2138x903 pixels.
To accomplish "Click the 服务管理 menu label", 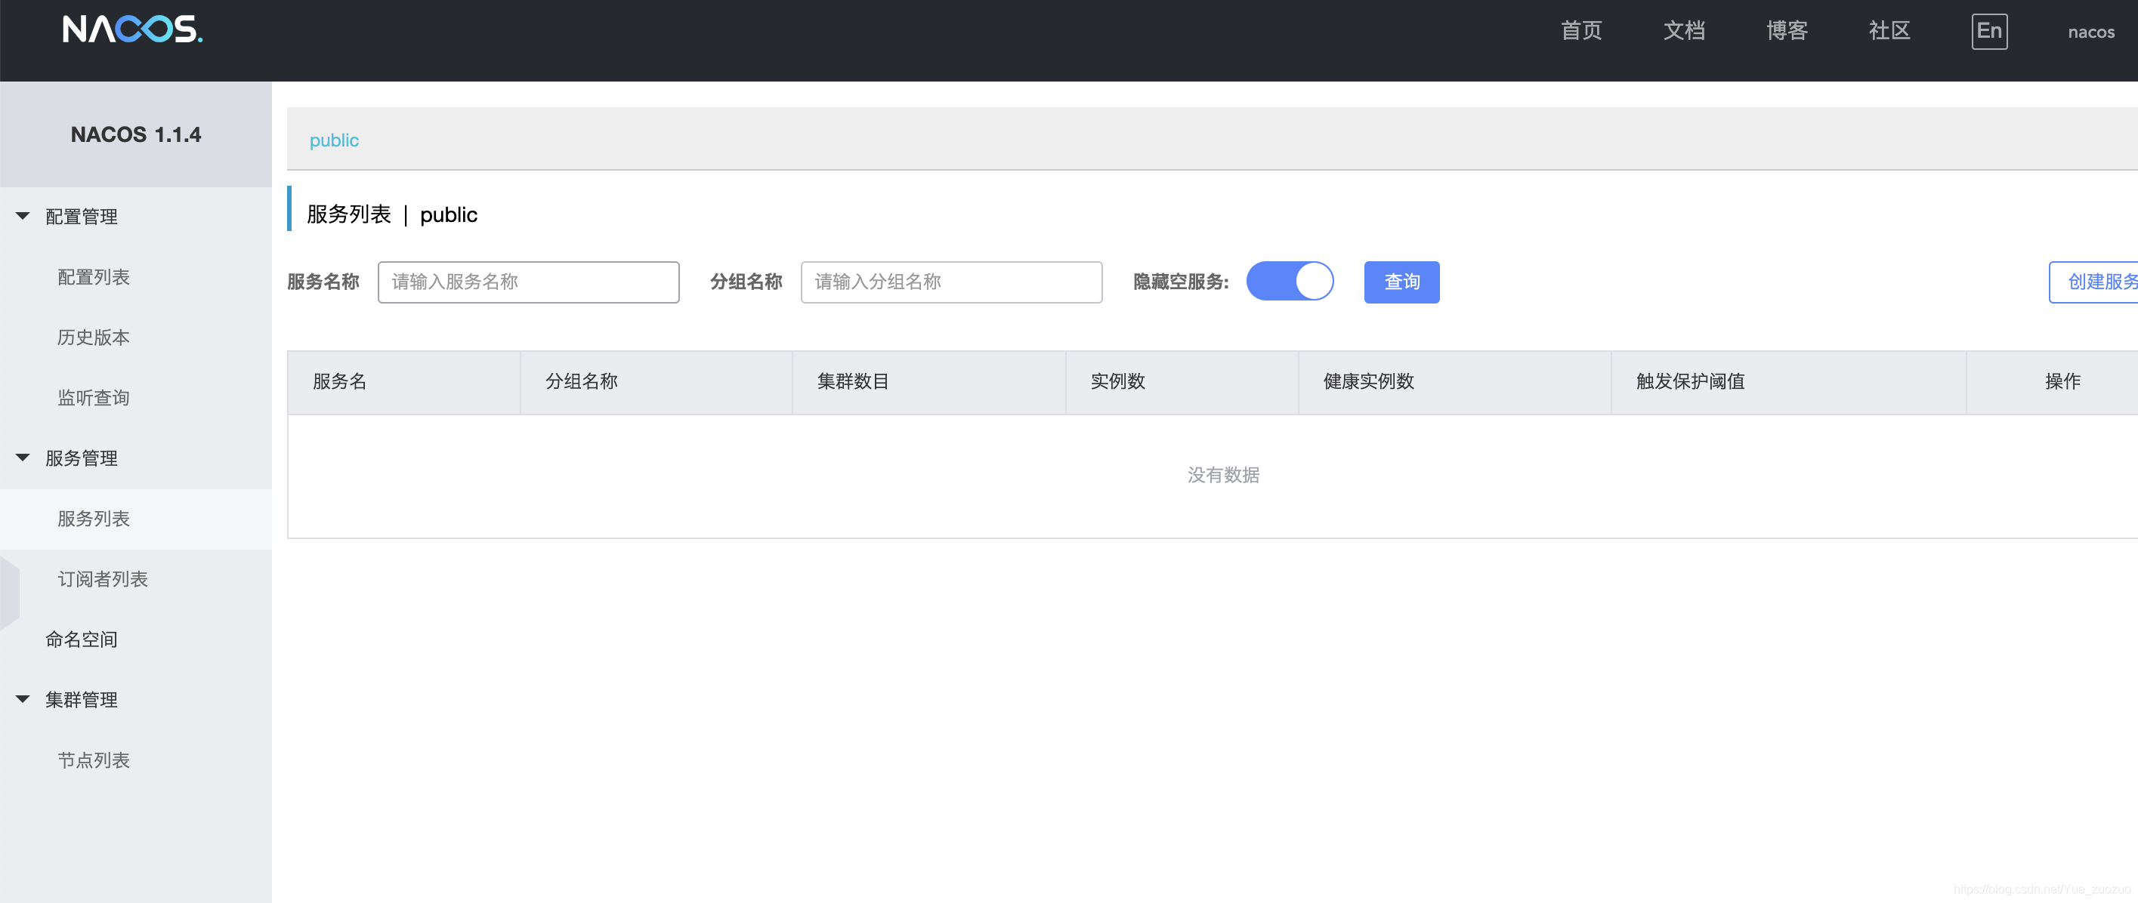I will 82,458.
